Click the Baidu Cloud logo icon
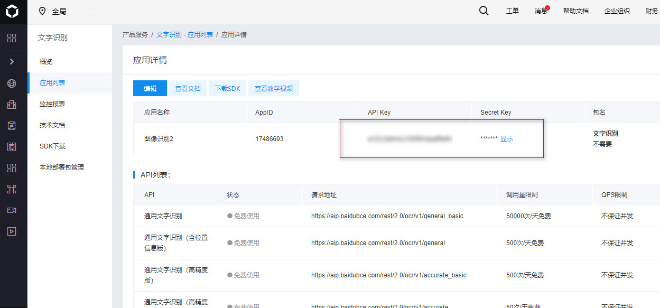This screenshot has width=660, height=308. [12, 12]
